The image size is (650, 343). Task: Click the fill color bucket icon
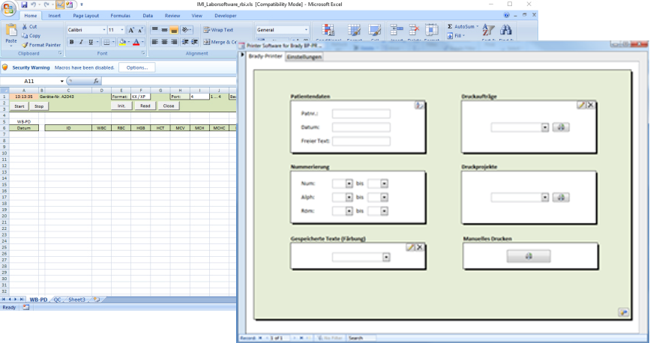point(122,42)
